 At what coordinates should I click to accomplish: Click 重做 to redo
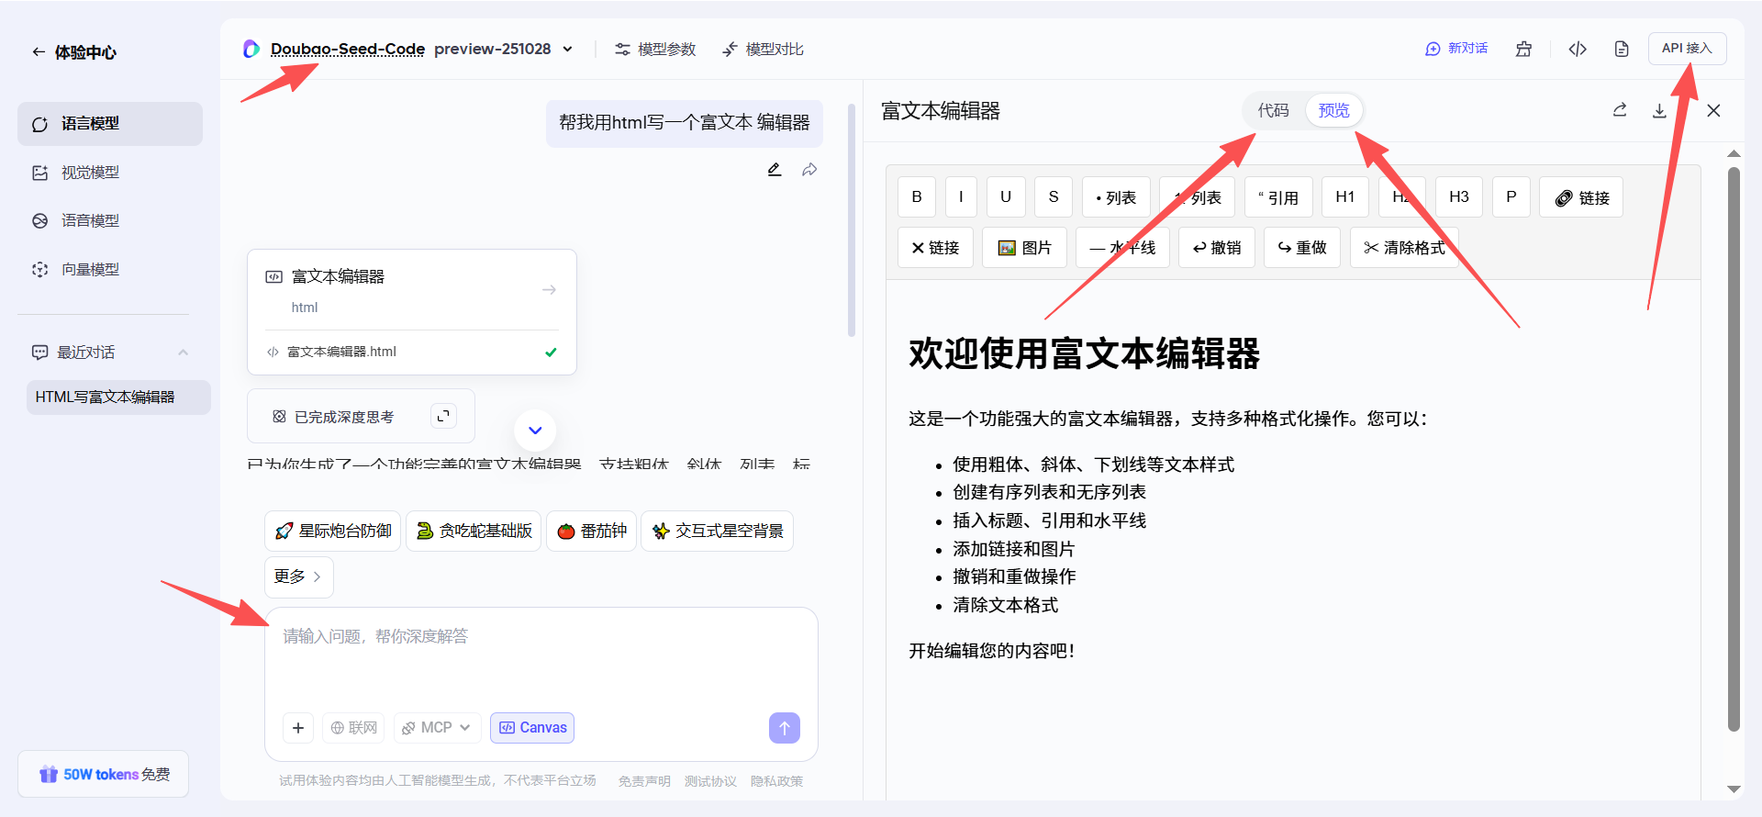tap(1302, 248)
